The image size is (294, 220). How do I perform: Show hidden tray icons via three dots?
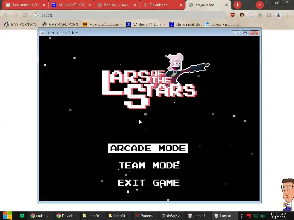pos(242,216)
